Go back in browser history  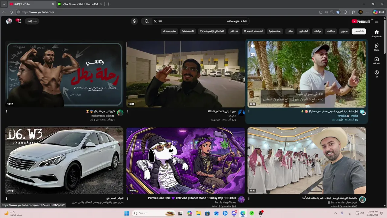[x=4, y=12]
